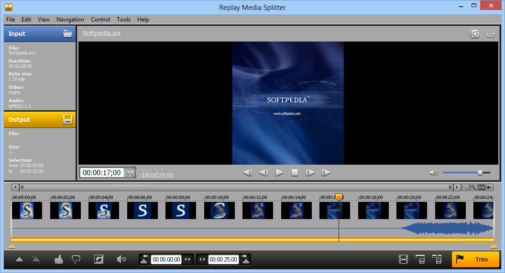Click the Softpedia.avi title text

(101, 33)
